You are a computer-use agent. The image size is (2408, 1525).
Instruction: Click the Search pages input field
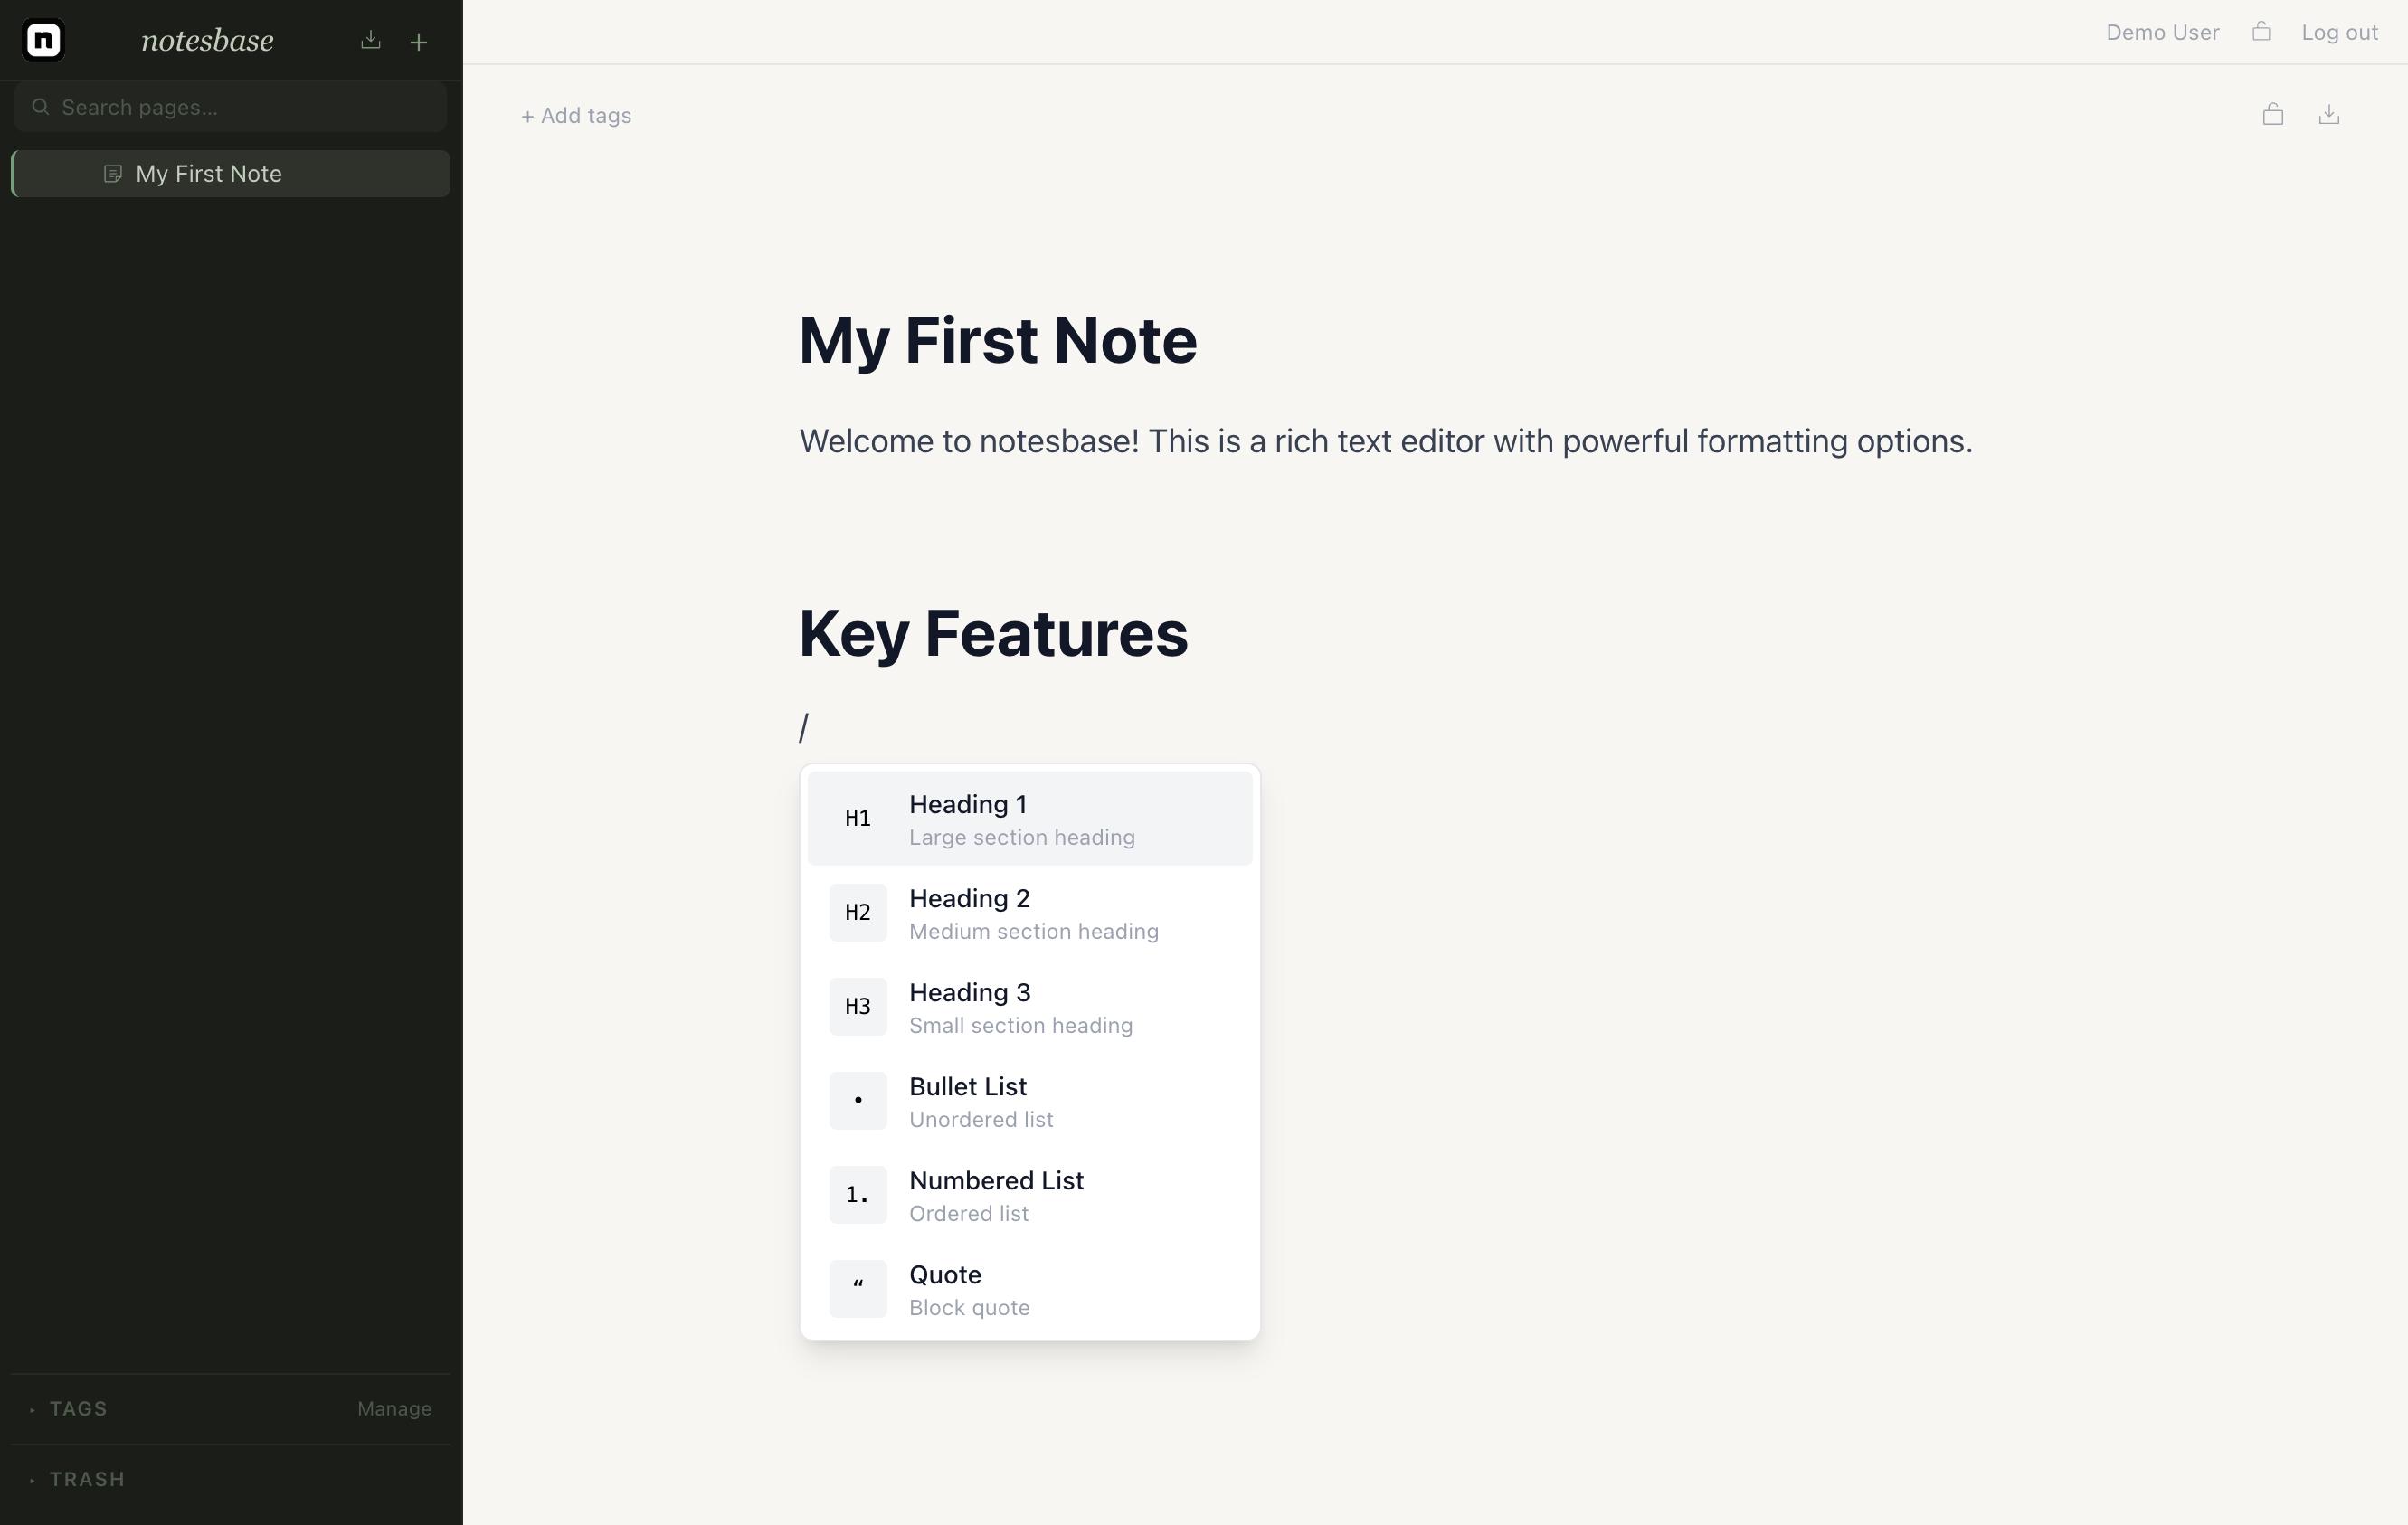point(230,106)
